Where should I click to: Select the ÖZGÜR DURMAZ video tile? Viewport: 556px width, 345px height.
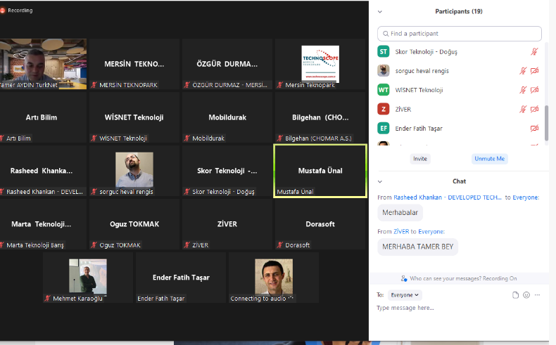pyautogui.click(x=227, y=64)
